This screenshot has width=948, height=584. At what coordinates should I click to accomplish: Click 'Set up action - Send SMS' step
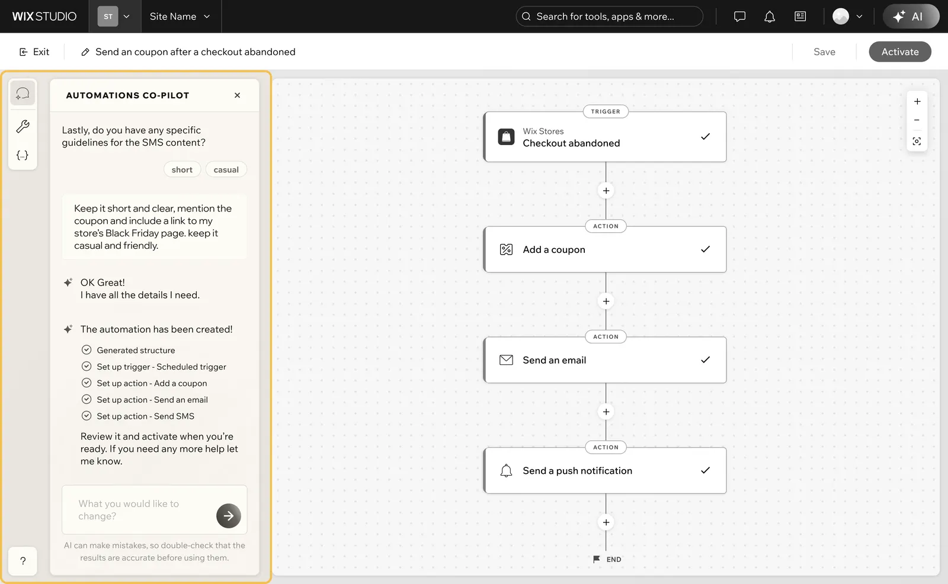137,416
